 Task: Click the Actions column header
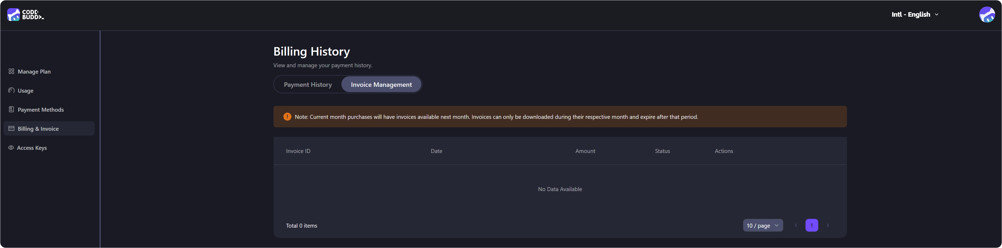[723, 151]
